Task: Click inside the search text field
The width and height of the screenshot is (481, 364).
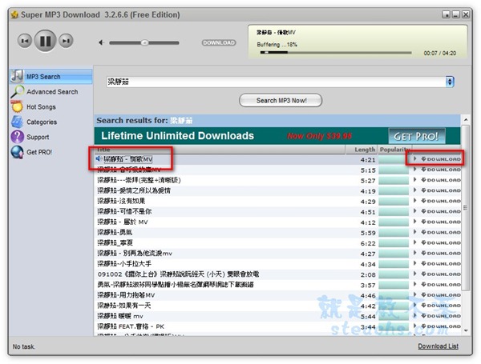Action: [273, 81]
